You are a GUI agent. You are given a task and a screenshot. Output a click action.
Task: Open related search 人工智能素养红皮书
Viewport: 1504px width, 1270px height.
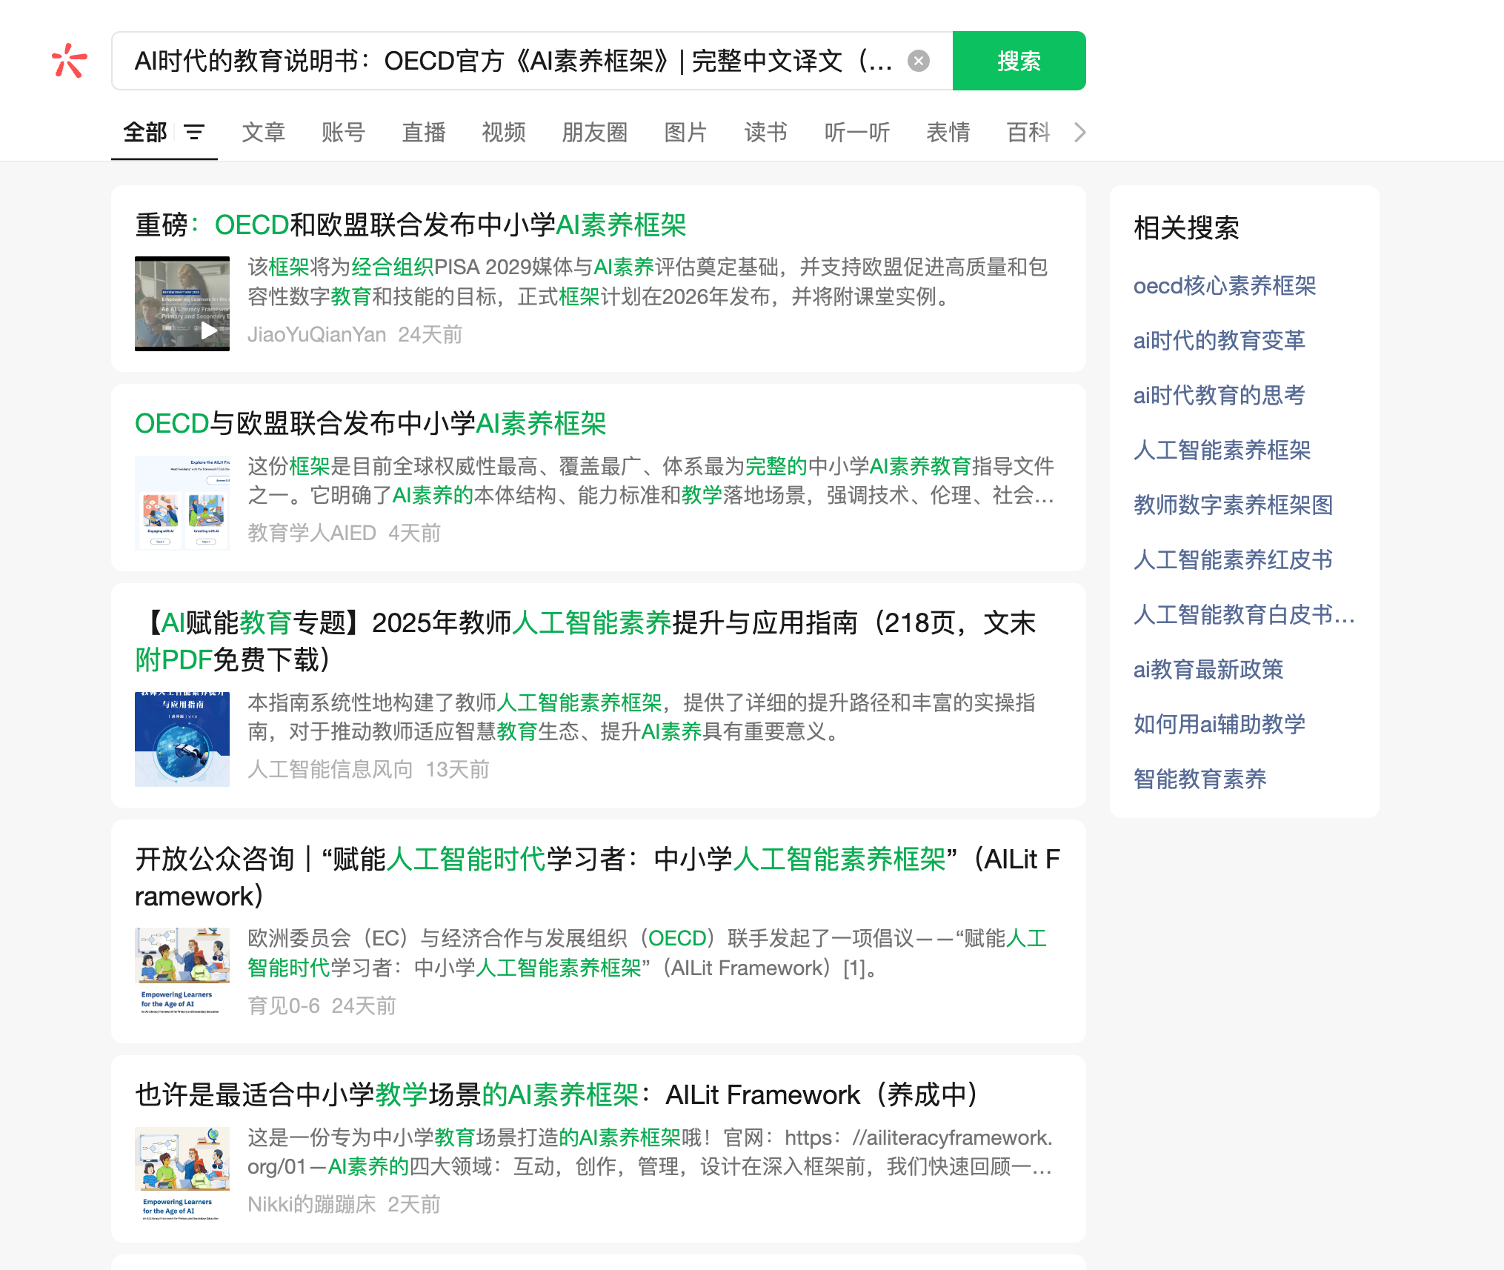click(1233, 559)
